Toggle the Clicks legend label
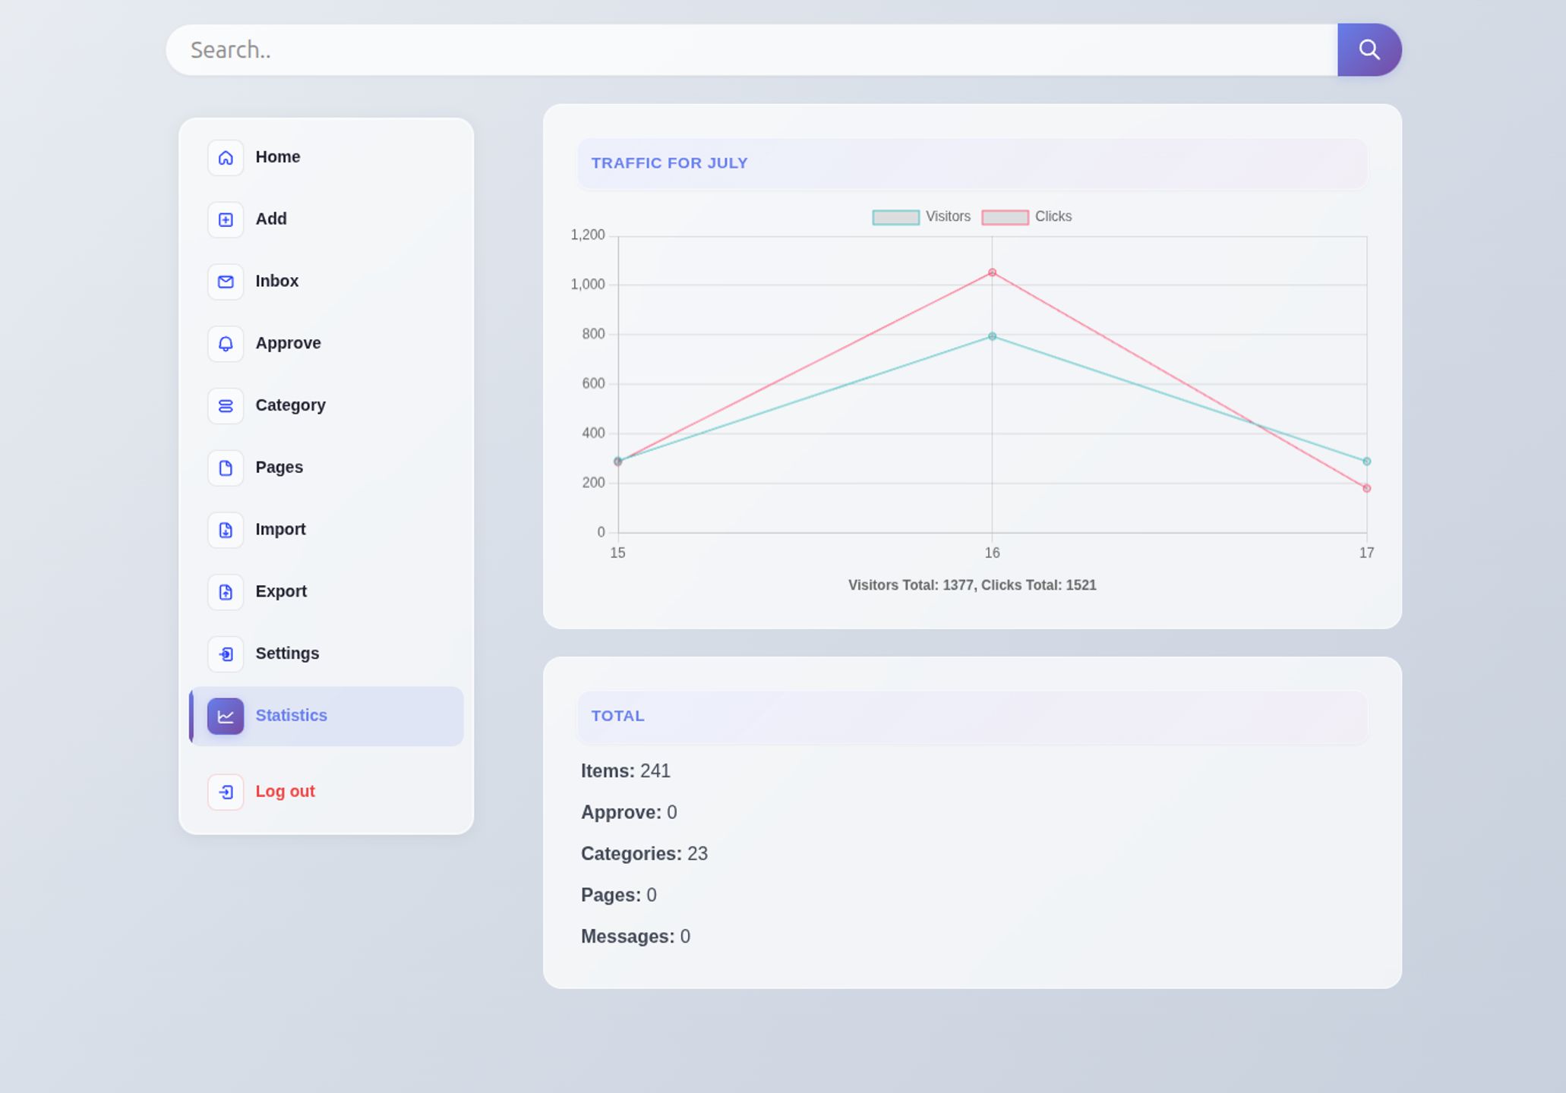1566x1093 pixels. (x=1053, y=217)
